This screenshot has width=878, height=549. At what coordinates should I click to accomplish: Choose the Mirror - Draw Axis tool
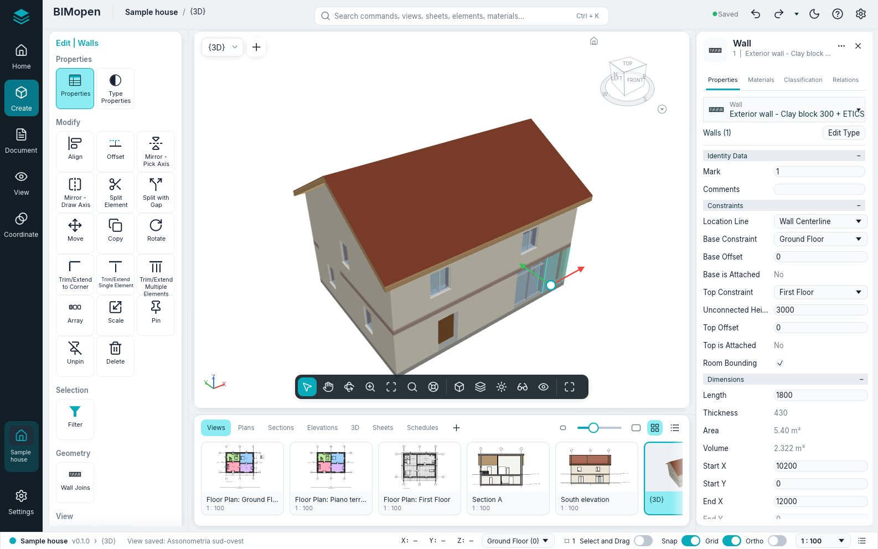(75, 192)
